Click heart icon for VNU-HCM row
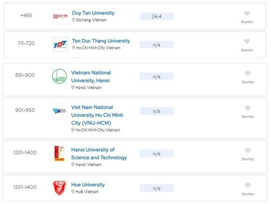Viewport: 271px width, 204px height. click(x=248, y=108)
